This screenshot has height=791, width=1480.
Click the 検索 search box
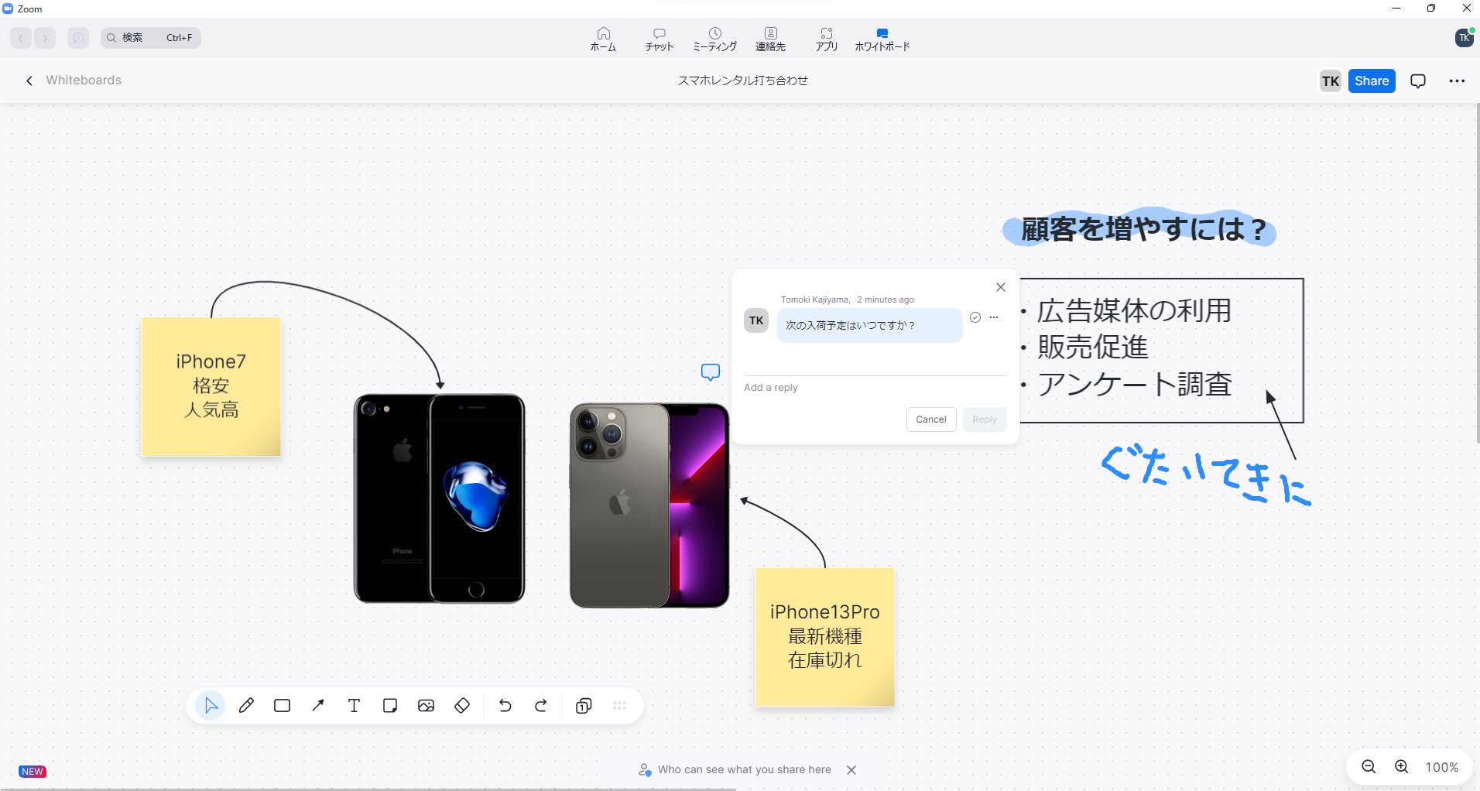(x=151, y=38)
